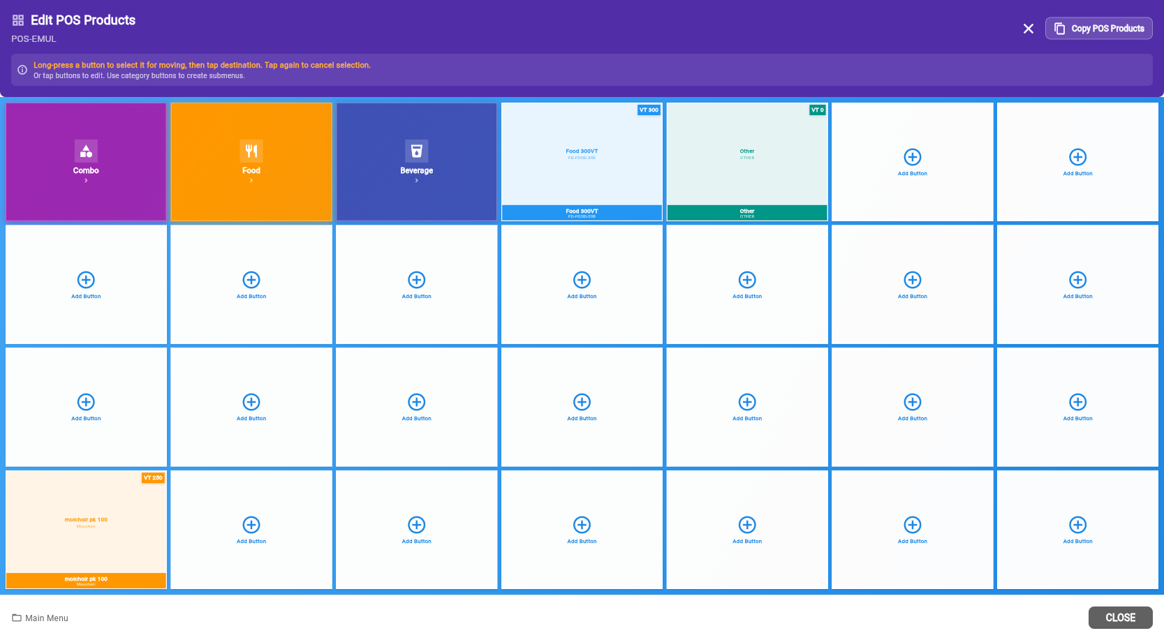The height and width of the screenshot is (640, 1164).
Task: Add a button directly right of moichoir pk 100
Action: (251, 530)
